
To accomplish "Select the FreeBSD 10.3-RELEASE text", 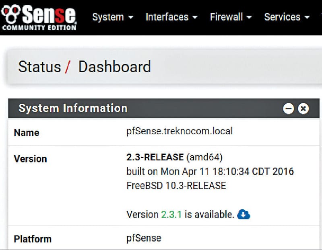I will point(176,186).
